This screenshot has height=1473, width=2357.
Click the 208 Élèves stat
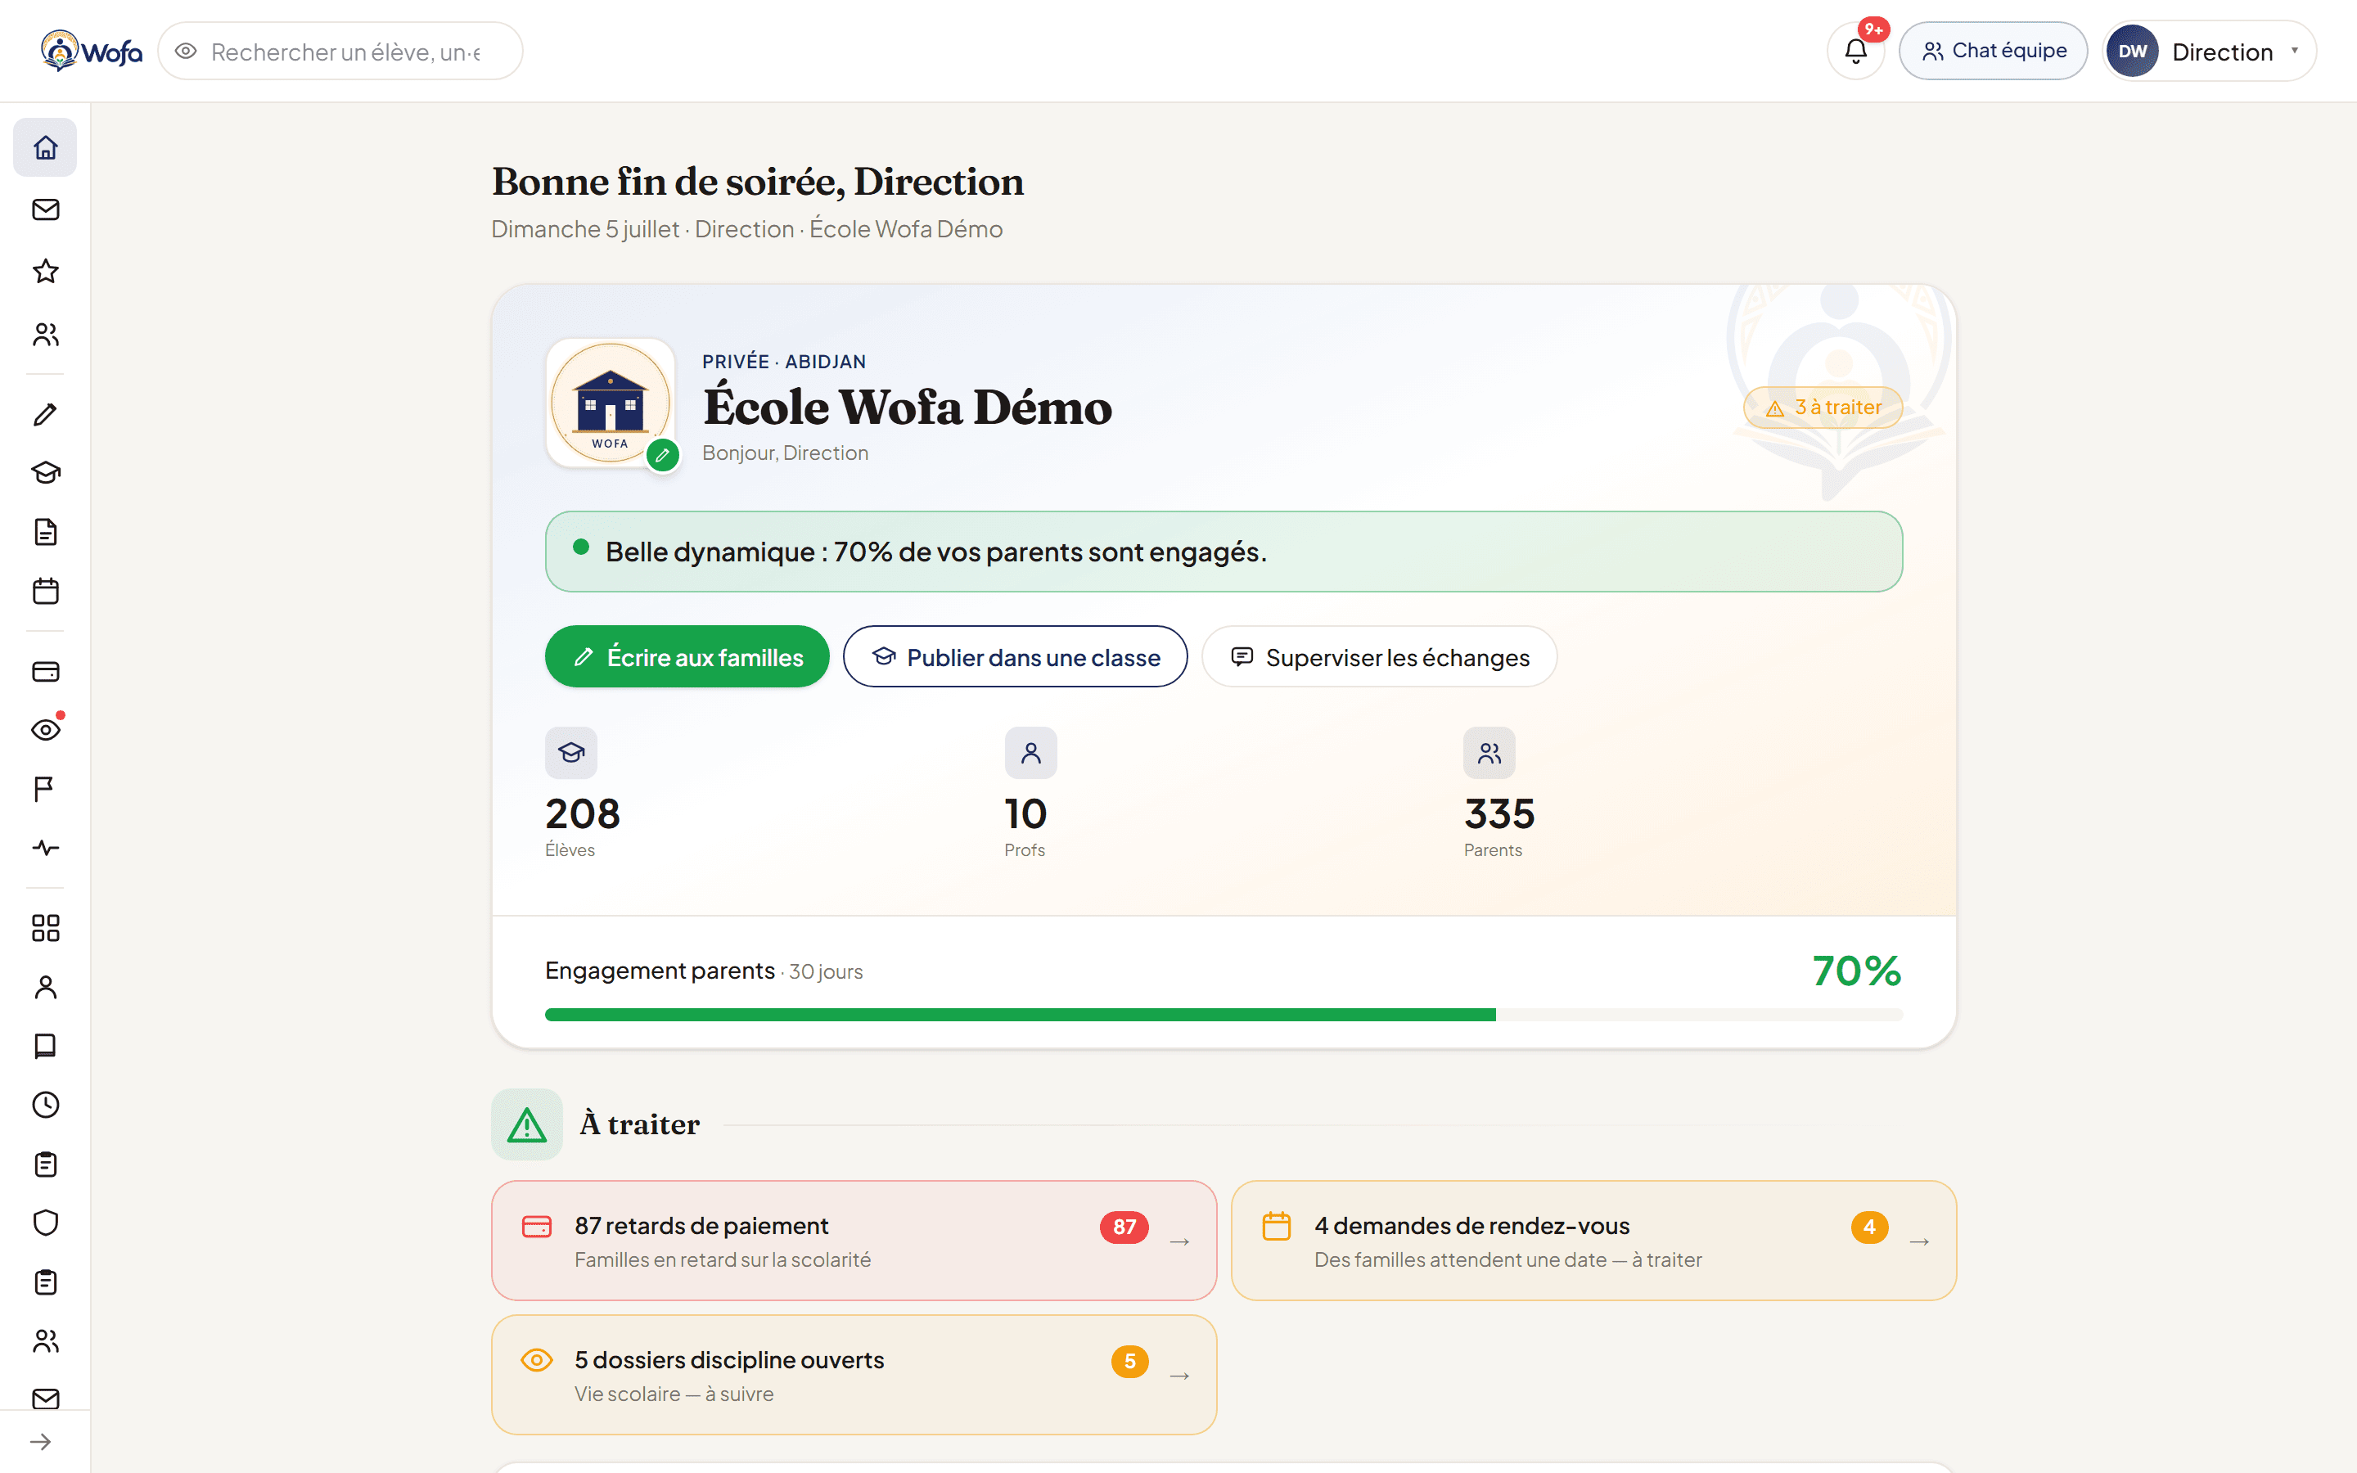pos(583,793)
